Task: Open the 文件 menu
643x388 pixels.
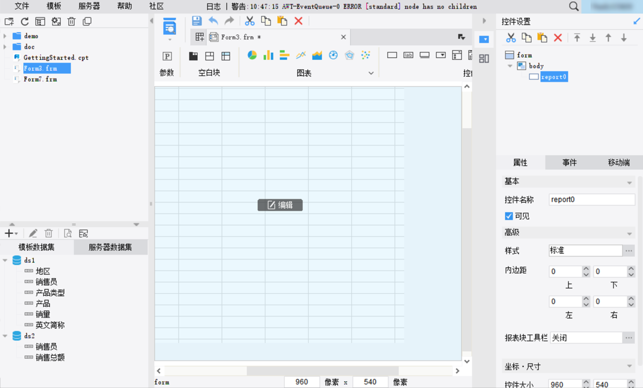Action: point(22,6)
